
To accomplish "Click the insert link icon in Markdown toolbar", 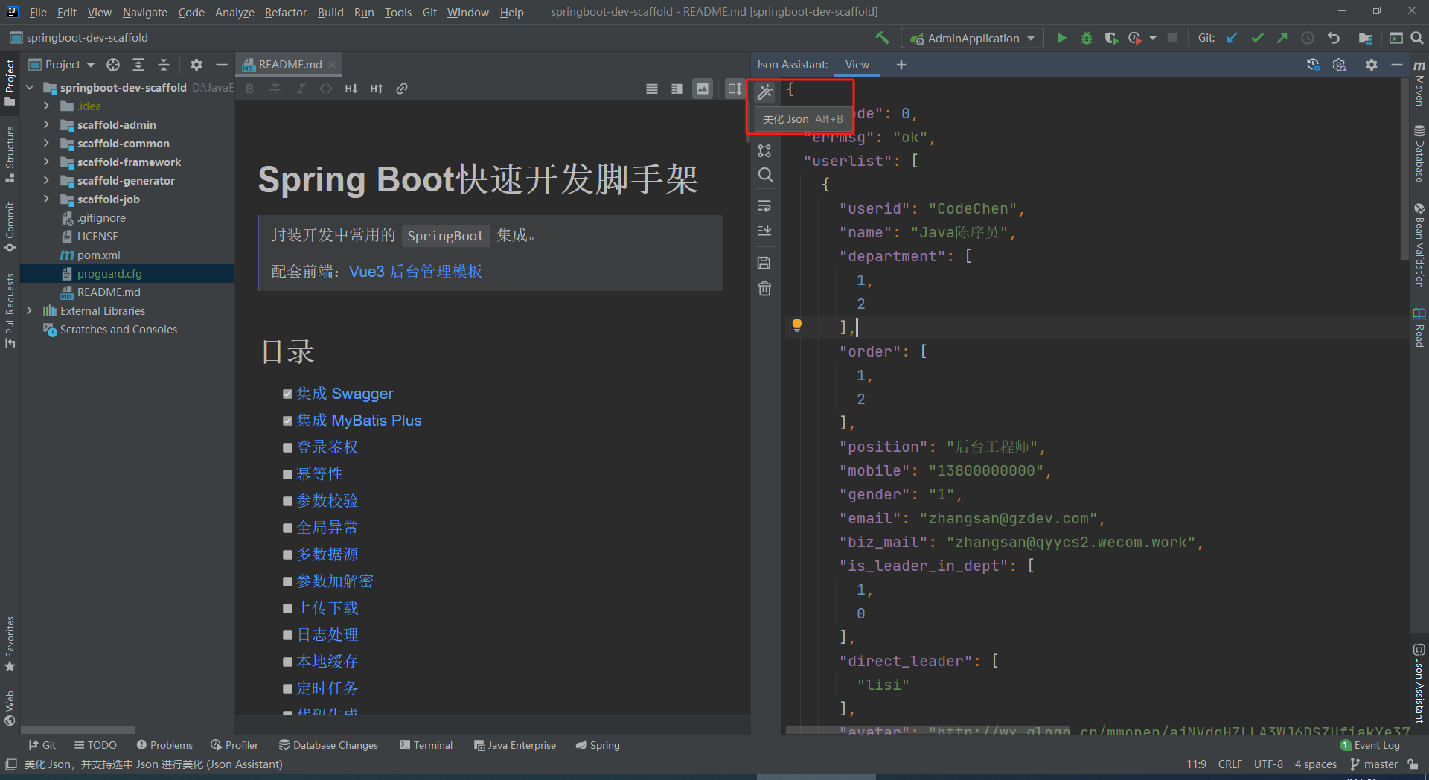I will click(x=402, y=89).
